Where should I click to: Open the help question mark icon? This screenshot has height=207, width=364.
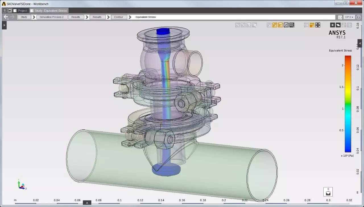pyautogui.click(x=359, y=17)
